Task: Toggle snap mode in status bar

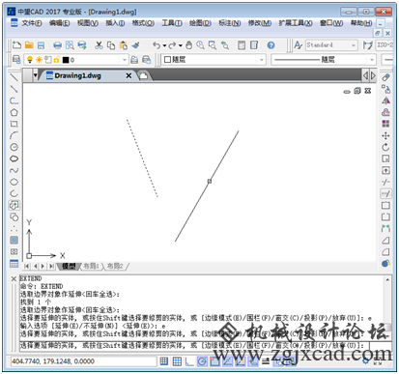Action: 164,361
